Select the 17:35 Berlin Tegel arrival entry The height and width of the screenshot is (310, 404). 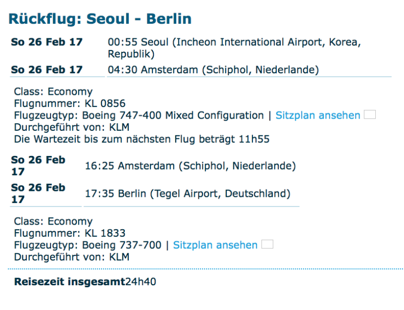tap(185, 194)
